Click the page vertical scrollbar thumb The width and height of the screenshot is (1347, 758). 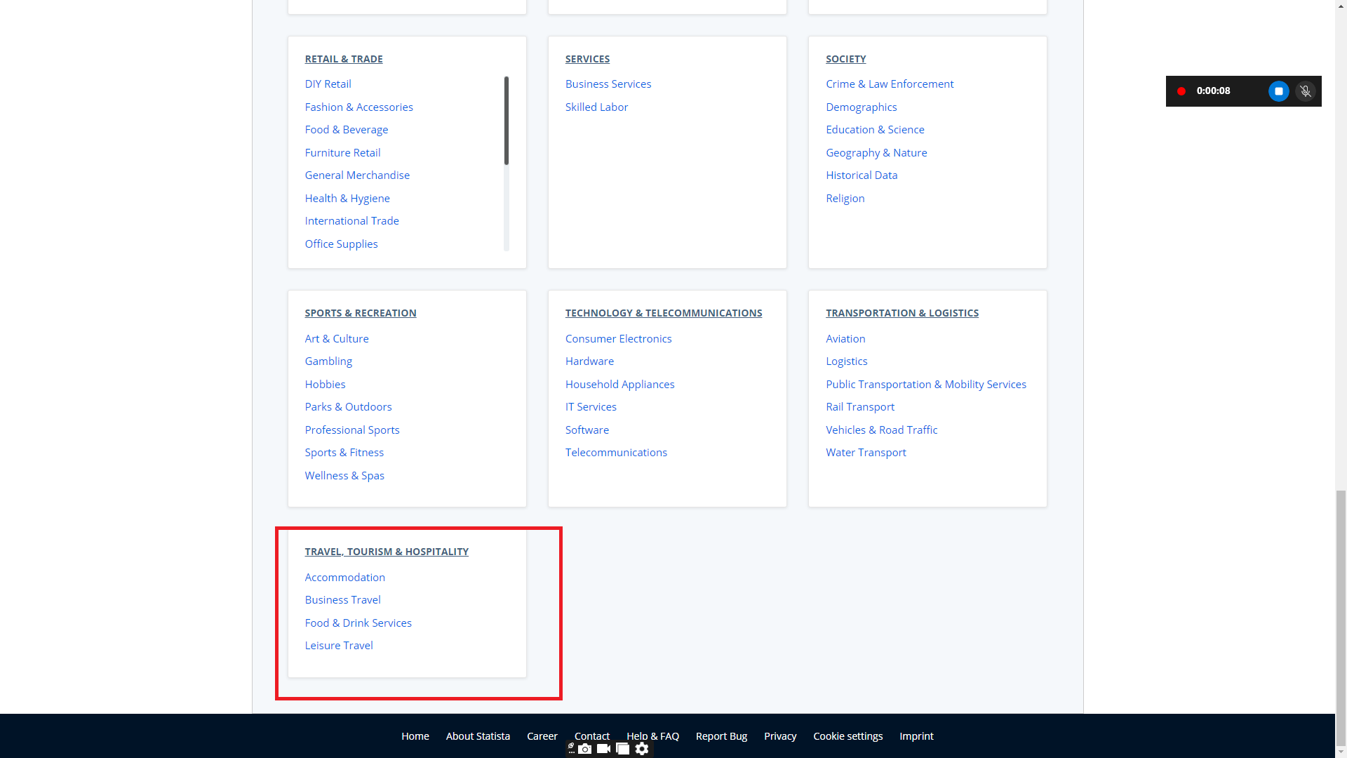point(1341,618)
